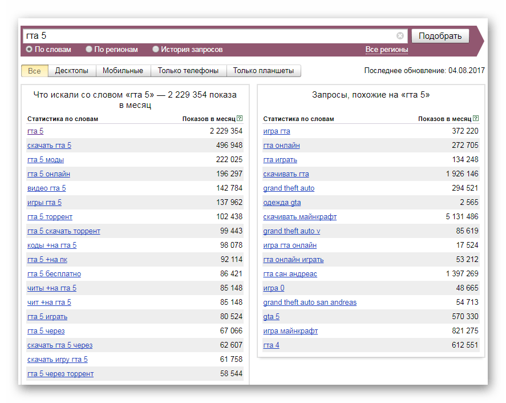Open the 'игры гта 5' link
The width and height of the screenshot is (506, 403).
click(44, 203)
